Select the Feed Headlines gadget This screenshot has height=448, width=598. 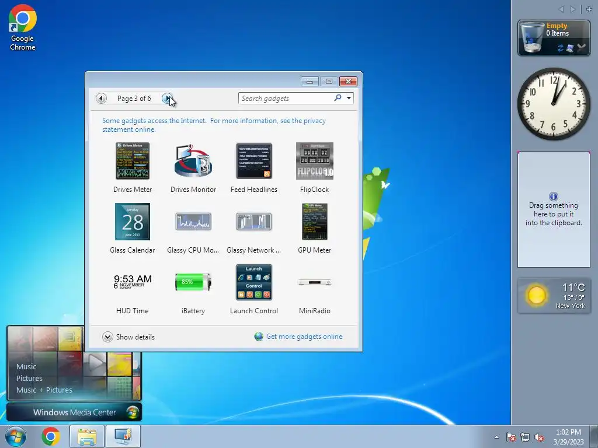253,167
